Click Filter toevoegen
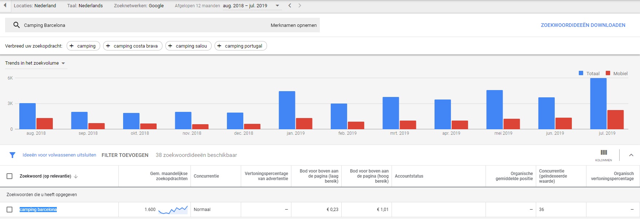This screenshot has height=219, width=640. point(125,155)
